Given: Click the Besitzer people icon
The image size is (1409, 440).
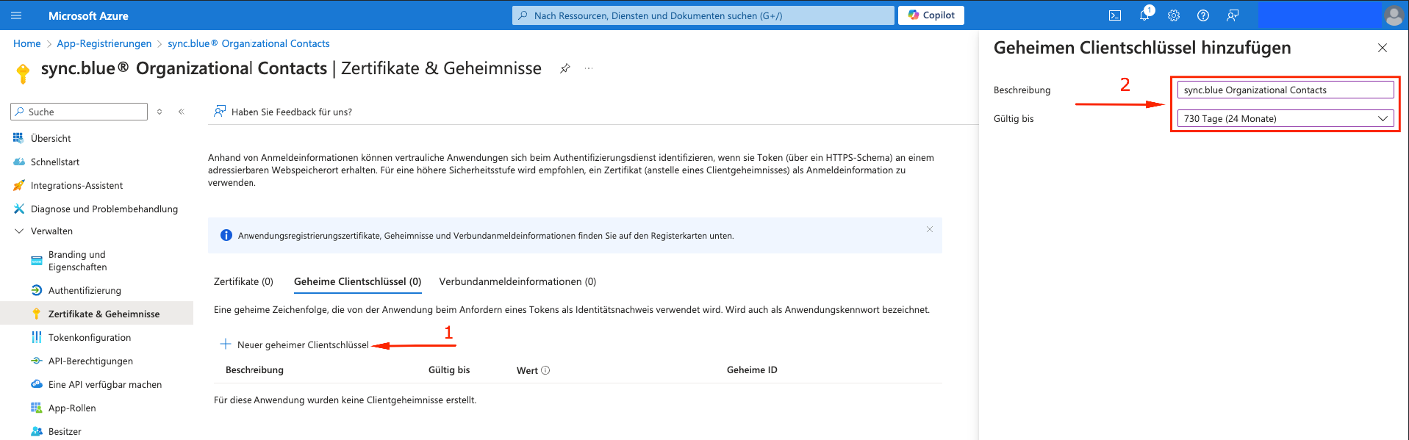Looking at the screenshot, I should 36,431.
